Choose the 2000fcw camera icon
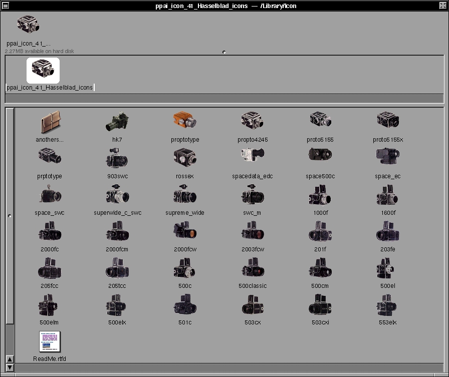This screenshot has height=377, width=449. [185, 231]
